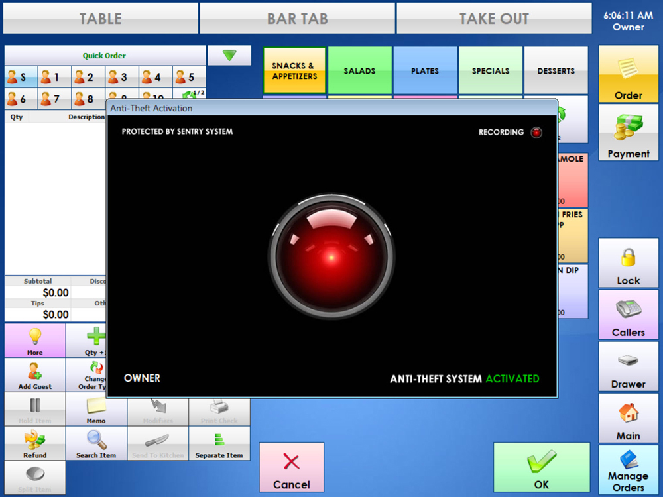Select guest seat 3
Image resolution: width=663 pixels, height=497 pixels.
click(x=122, y=77)
